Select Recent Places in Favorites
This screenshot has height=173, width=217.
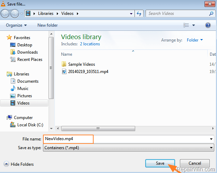tap(30, 60)
